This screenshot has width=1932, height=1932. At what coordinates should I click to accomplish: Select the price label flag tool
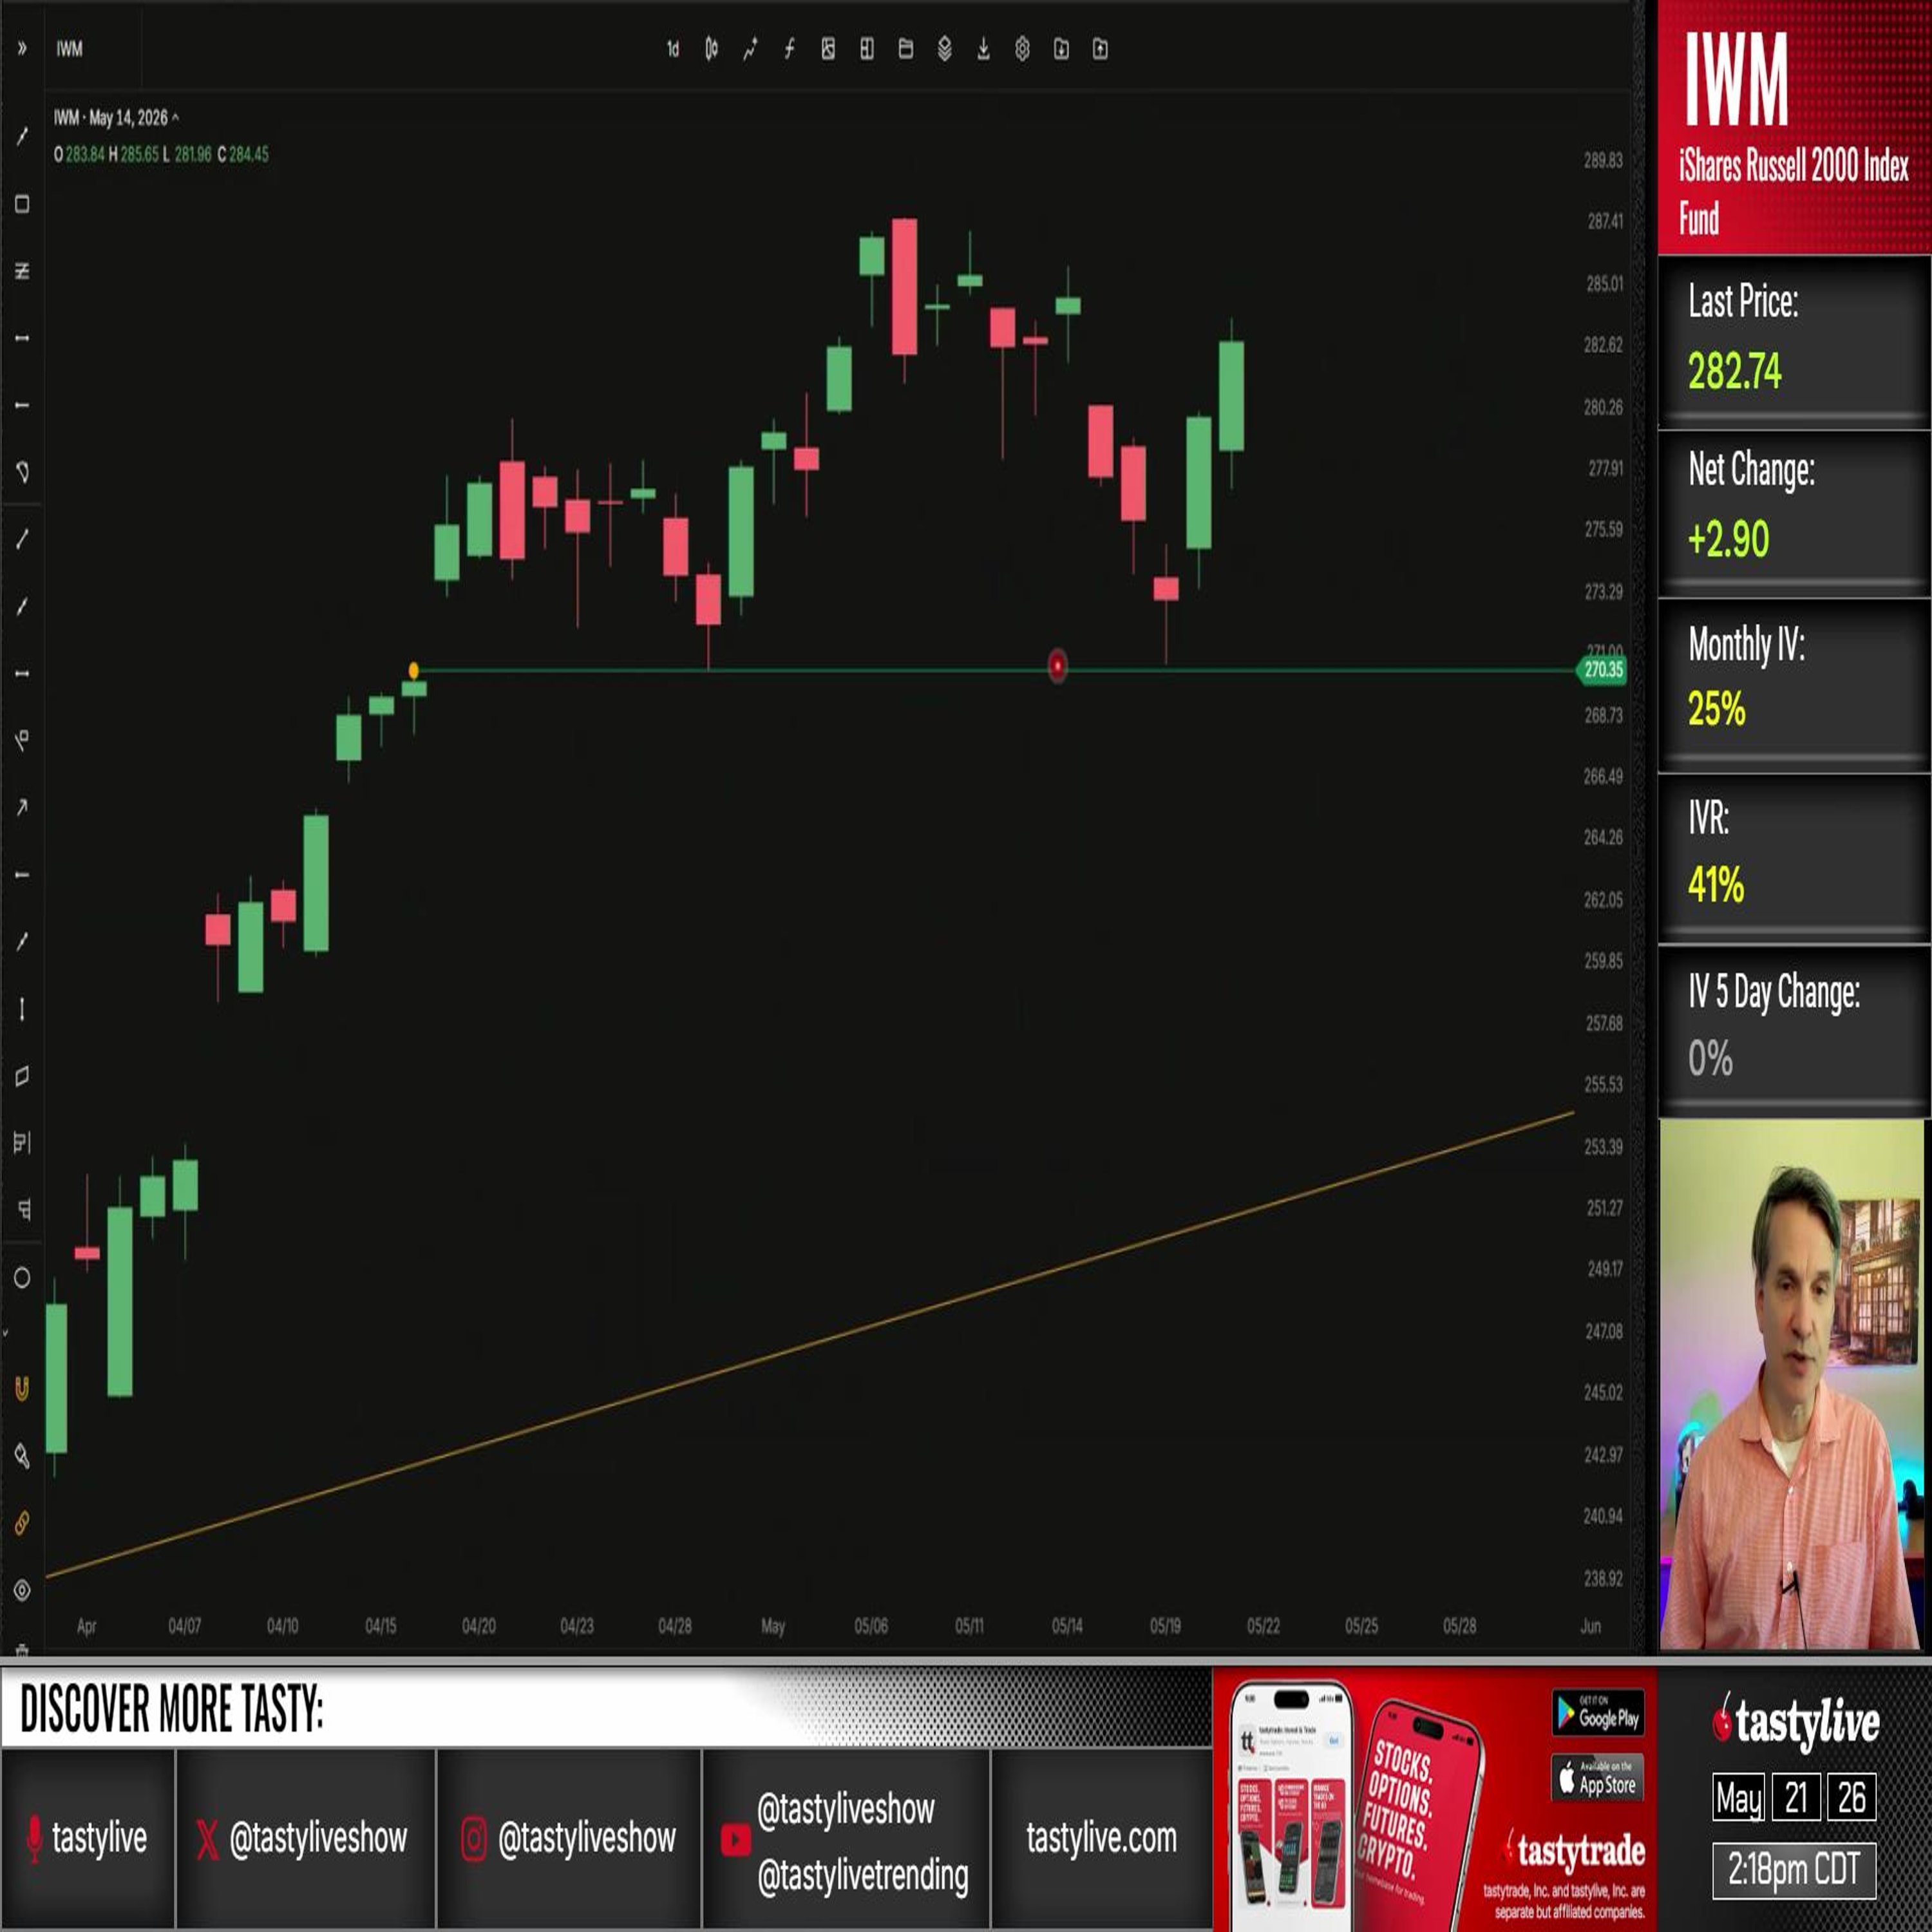pyautogui.click(x=22, y=740)
